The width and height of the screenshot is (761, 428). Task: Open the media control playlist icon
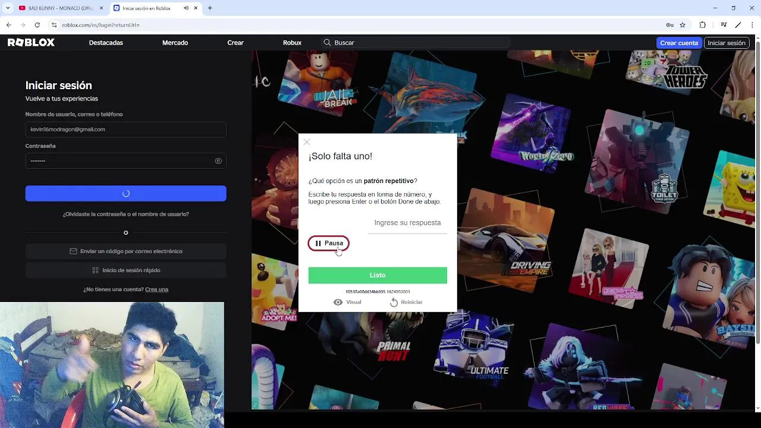point(724,25)
